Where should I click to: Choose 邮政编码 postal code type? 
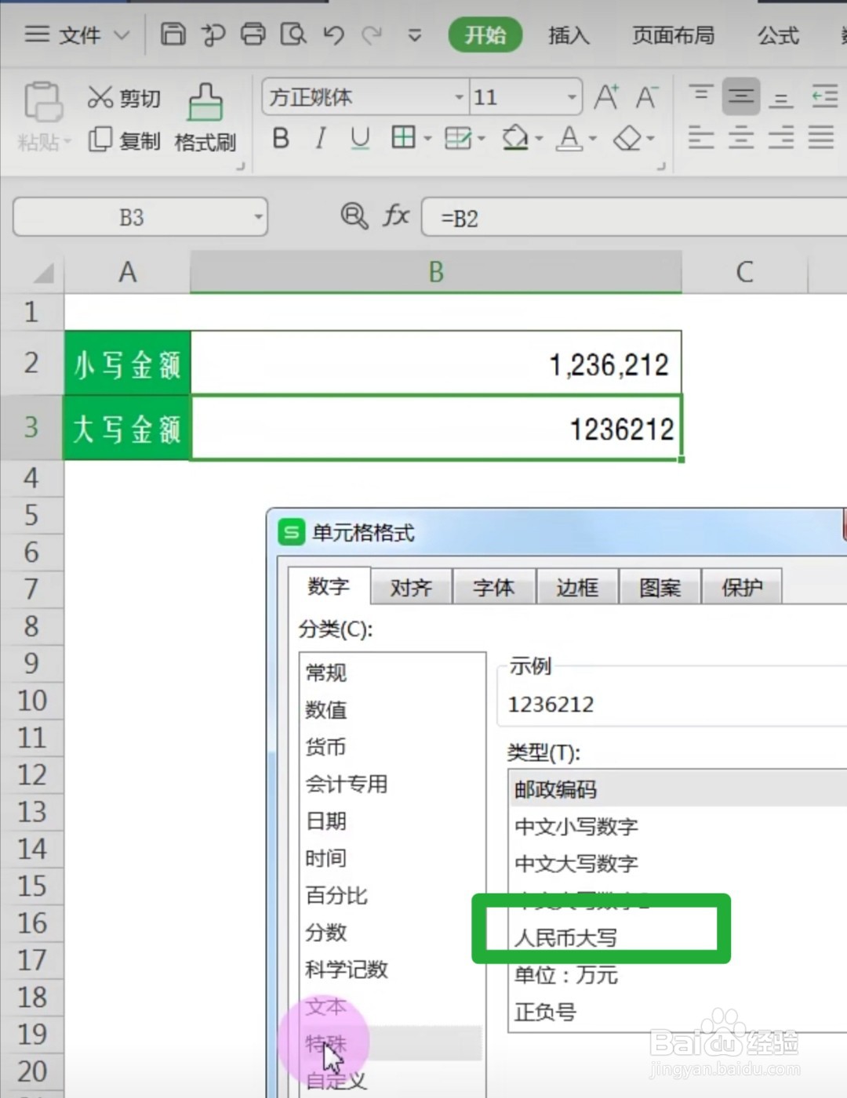tap(555, 790)
